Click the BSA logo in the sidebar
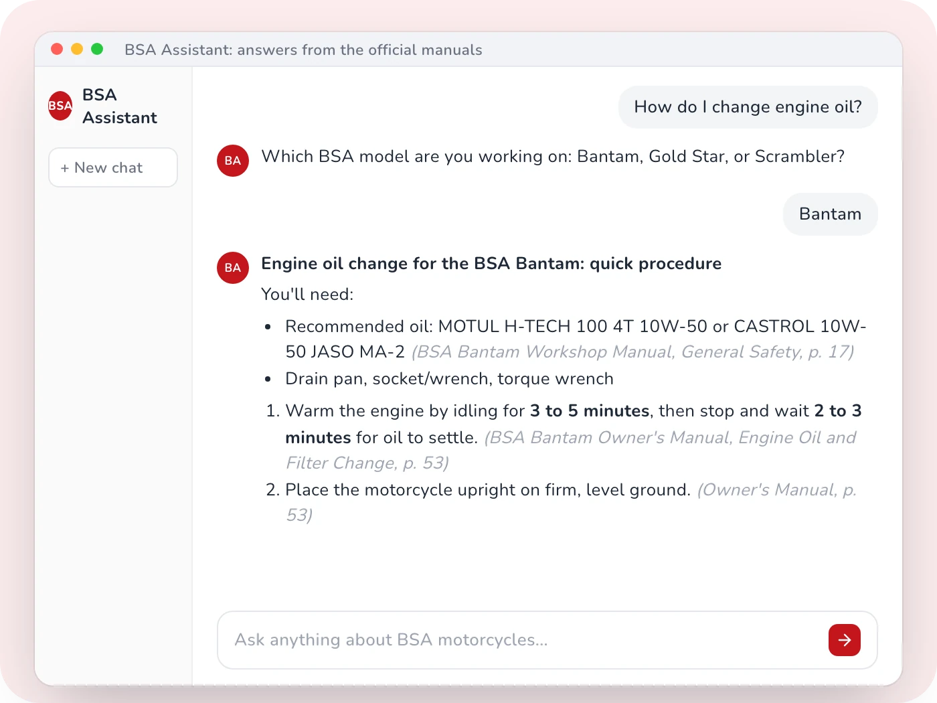Viewport: 937px width, 703px height. pos(60,106)
